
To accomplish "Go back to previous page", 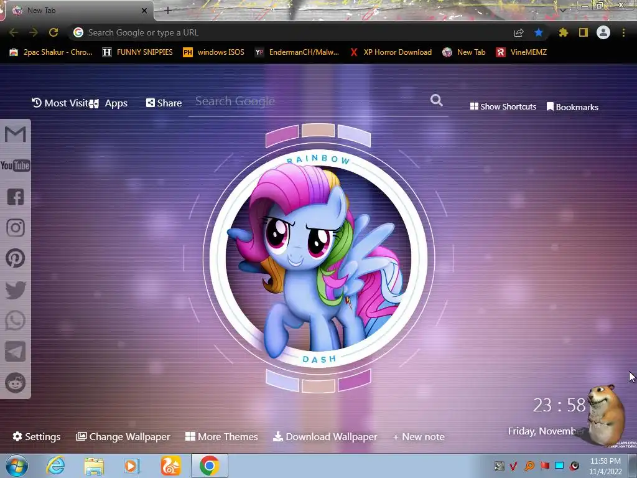I will (14, 32).
